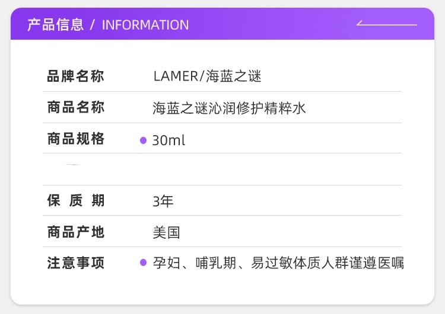Click the arrow line decoration in header
This screenshot has width=445, height=314.
(x=386, y=24)
